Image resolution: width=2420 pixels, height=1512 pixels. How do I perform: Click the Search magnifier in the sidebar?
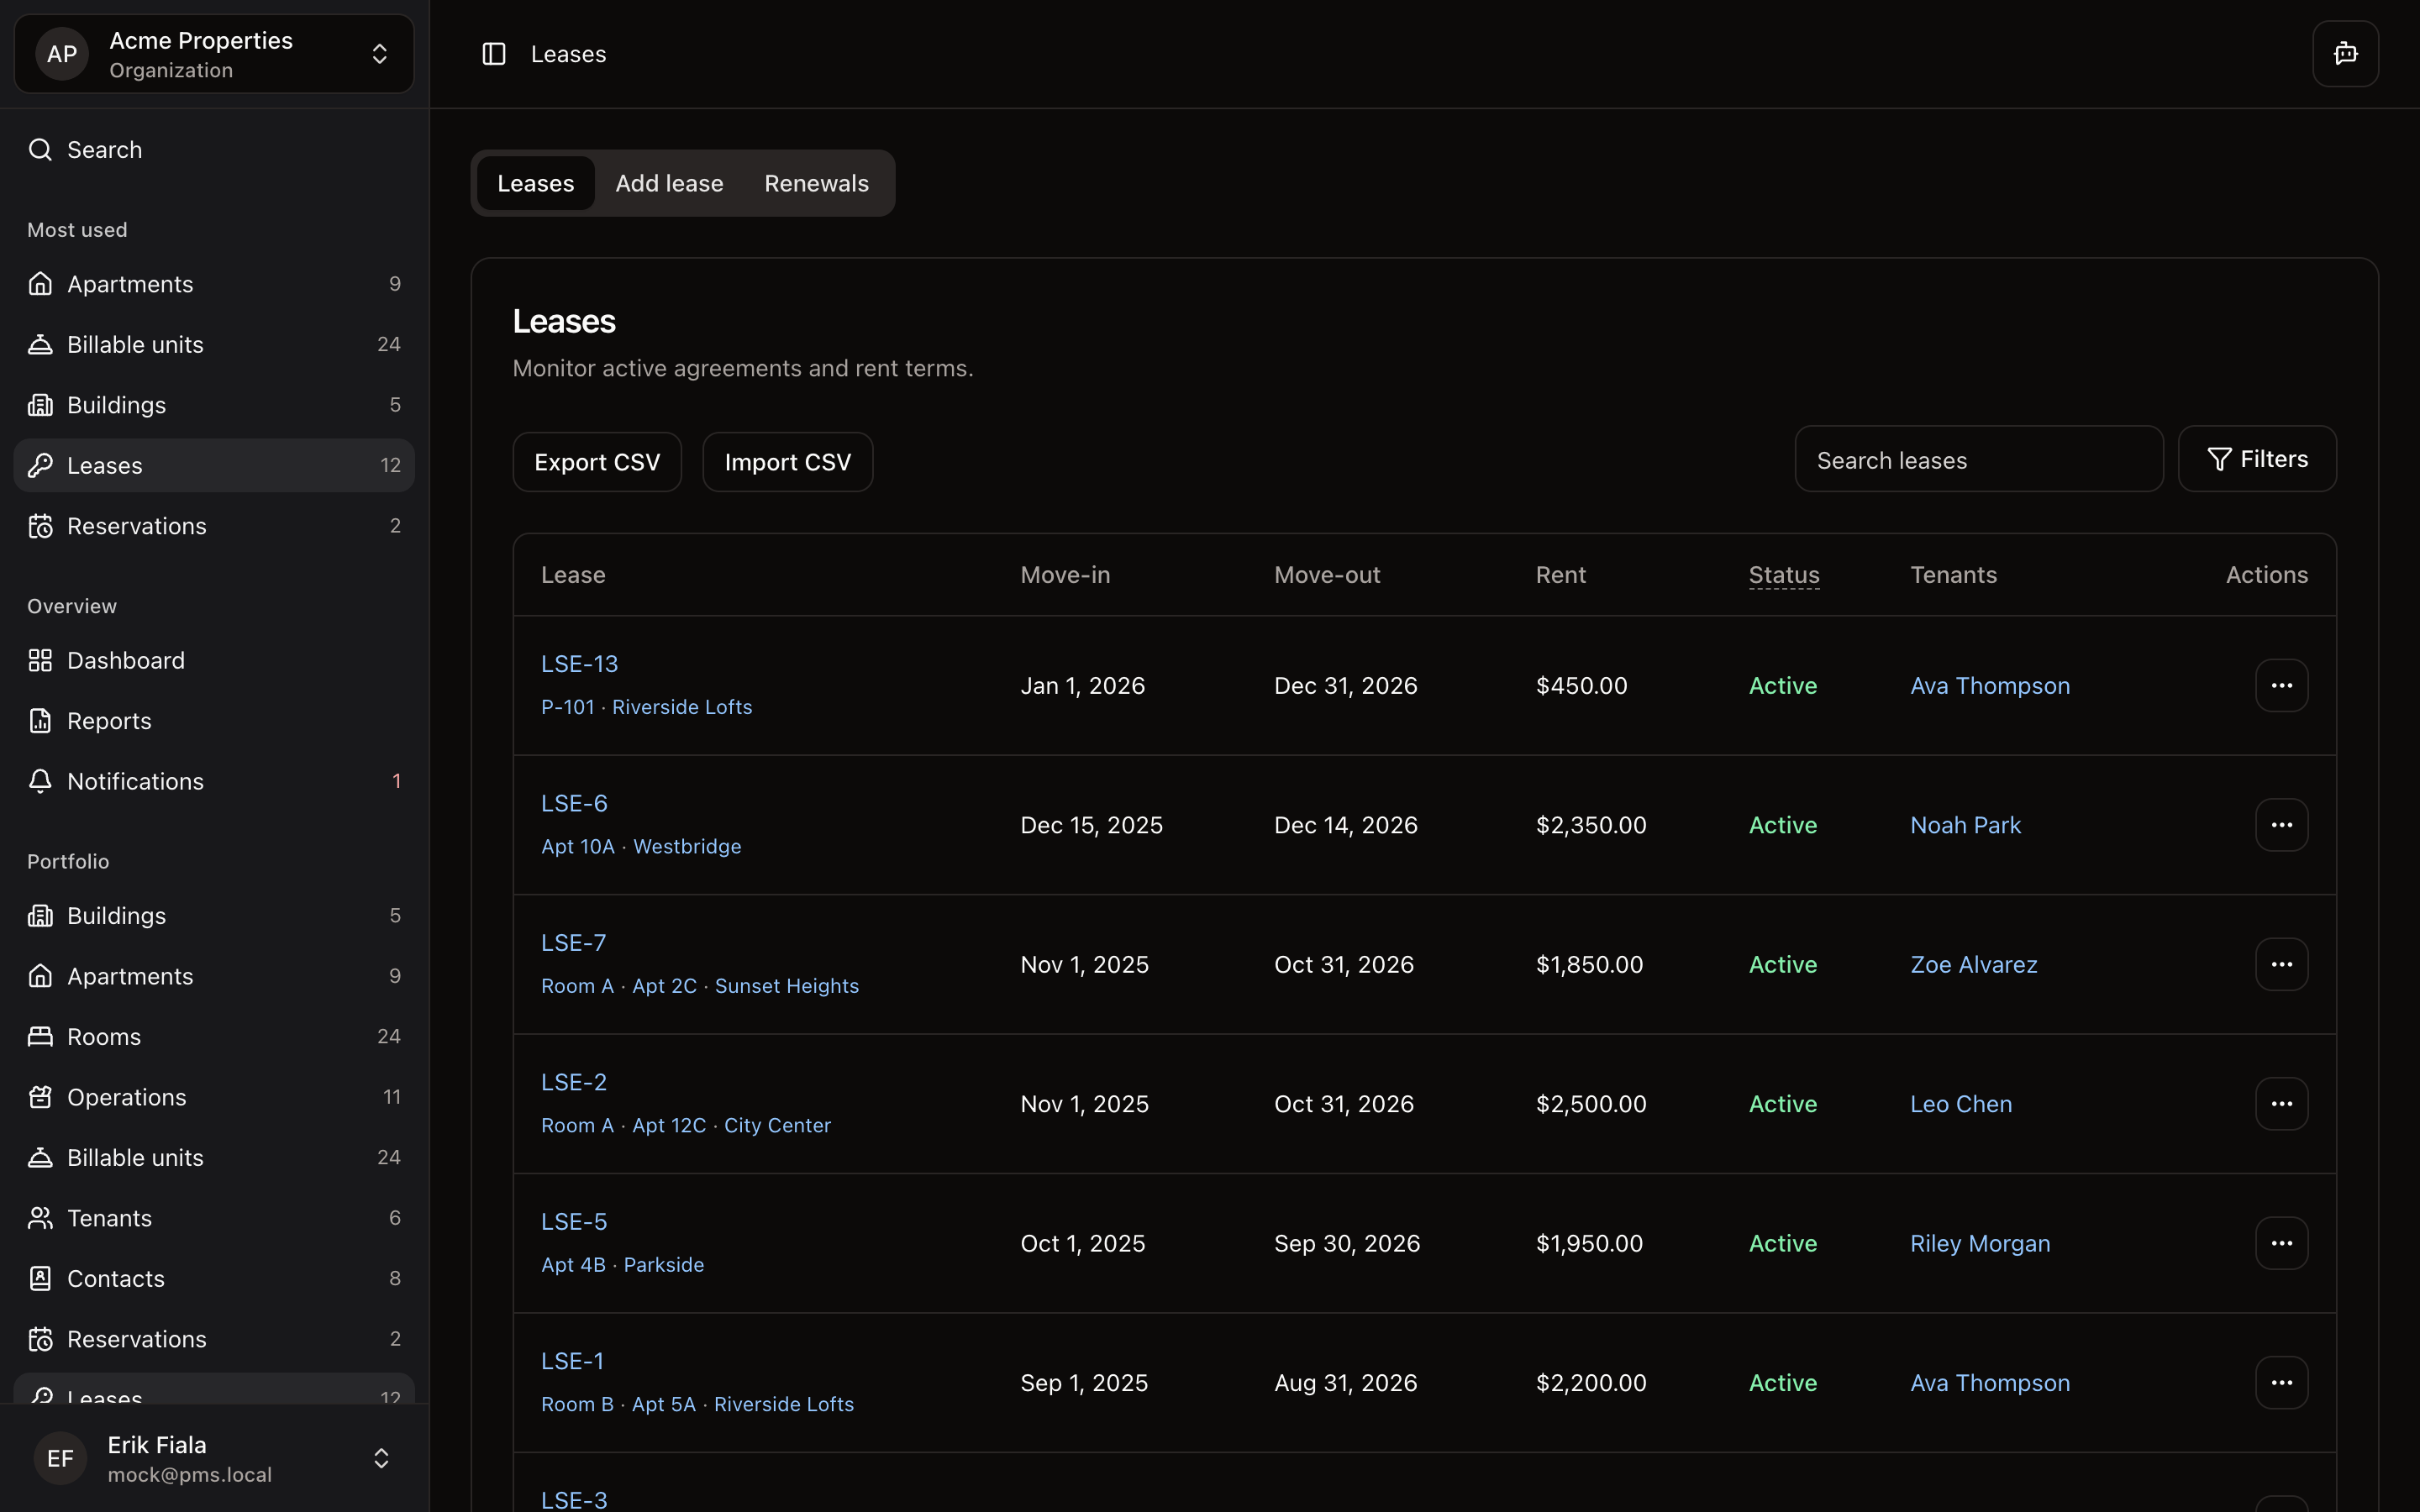point(40,150)
